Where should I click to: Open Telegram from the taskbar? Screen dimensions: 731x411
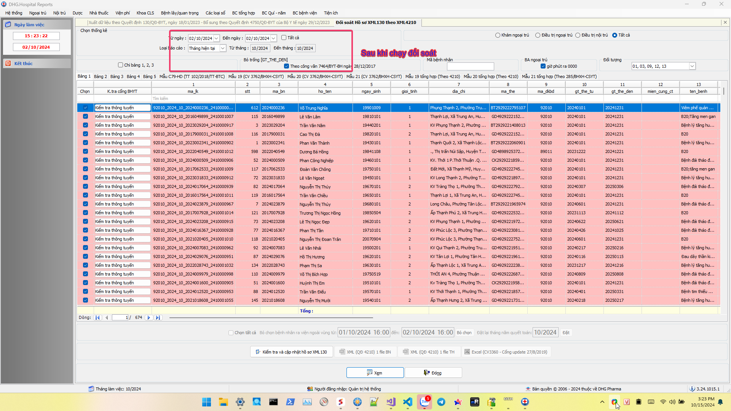441,402
